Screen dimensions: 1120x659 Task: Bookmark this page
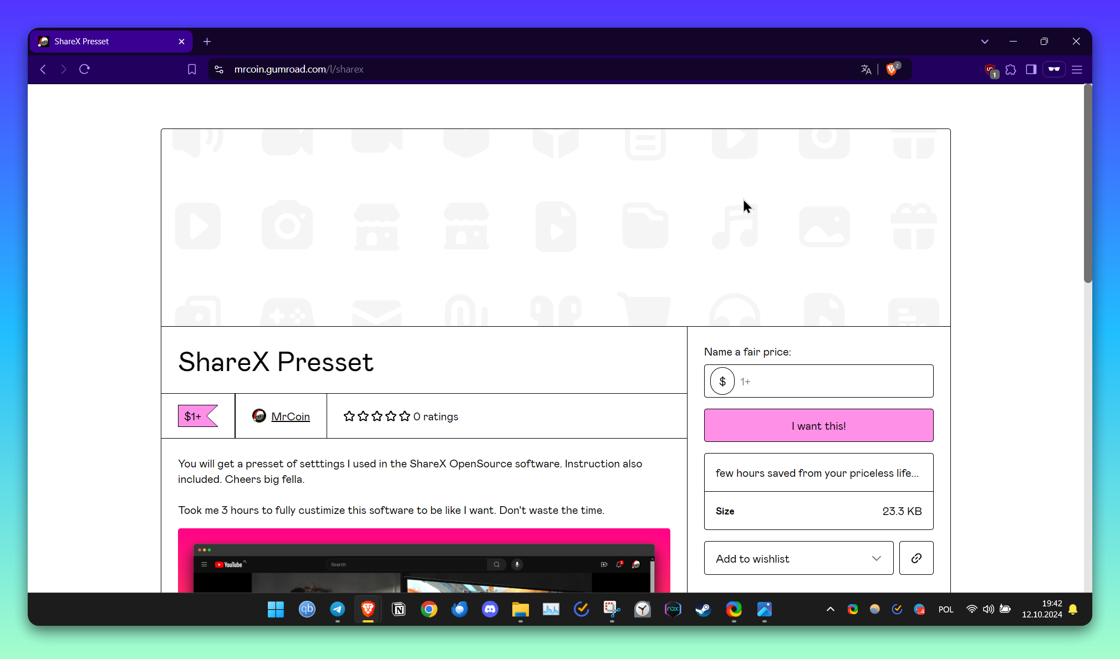(x=191, y=69)
